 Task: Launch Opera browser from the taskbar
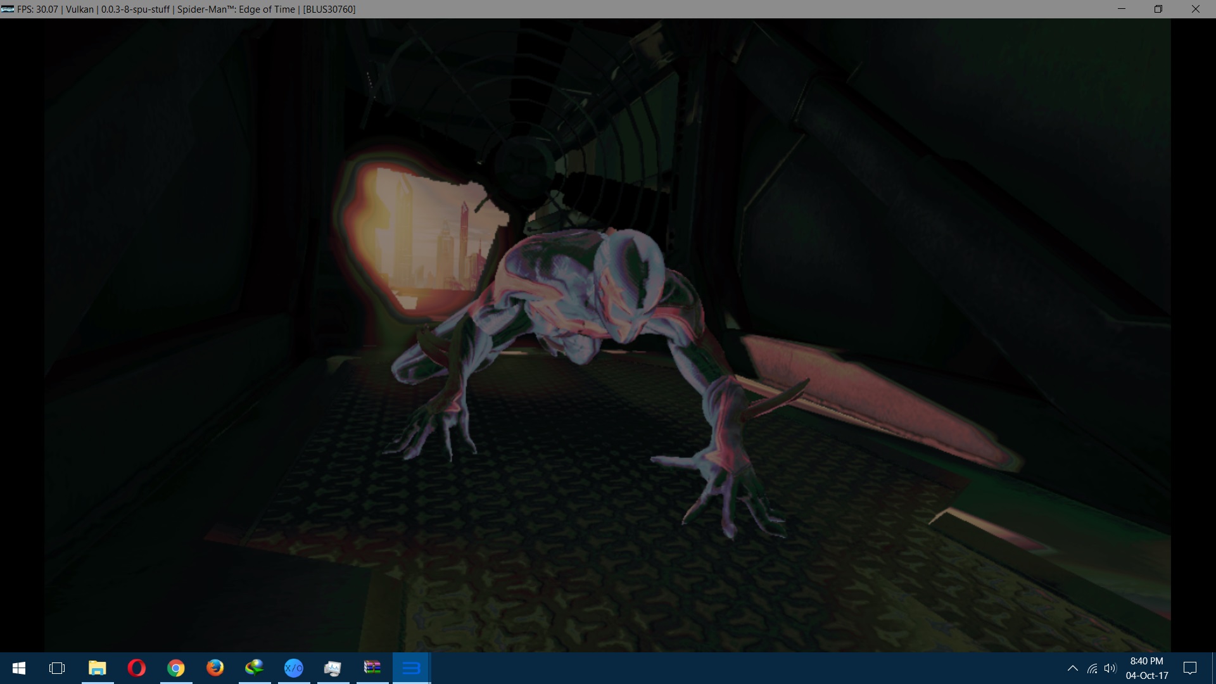click(x=136, y=668)
